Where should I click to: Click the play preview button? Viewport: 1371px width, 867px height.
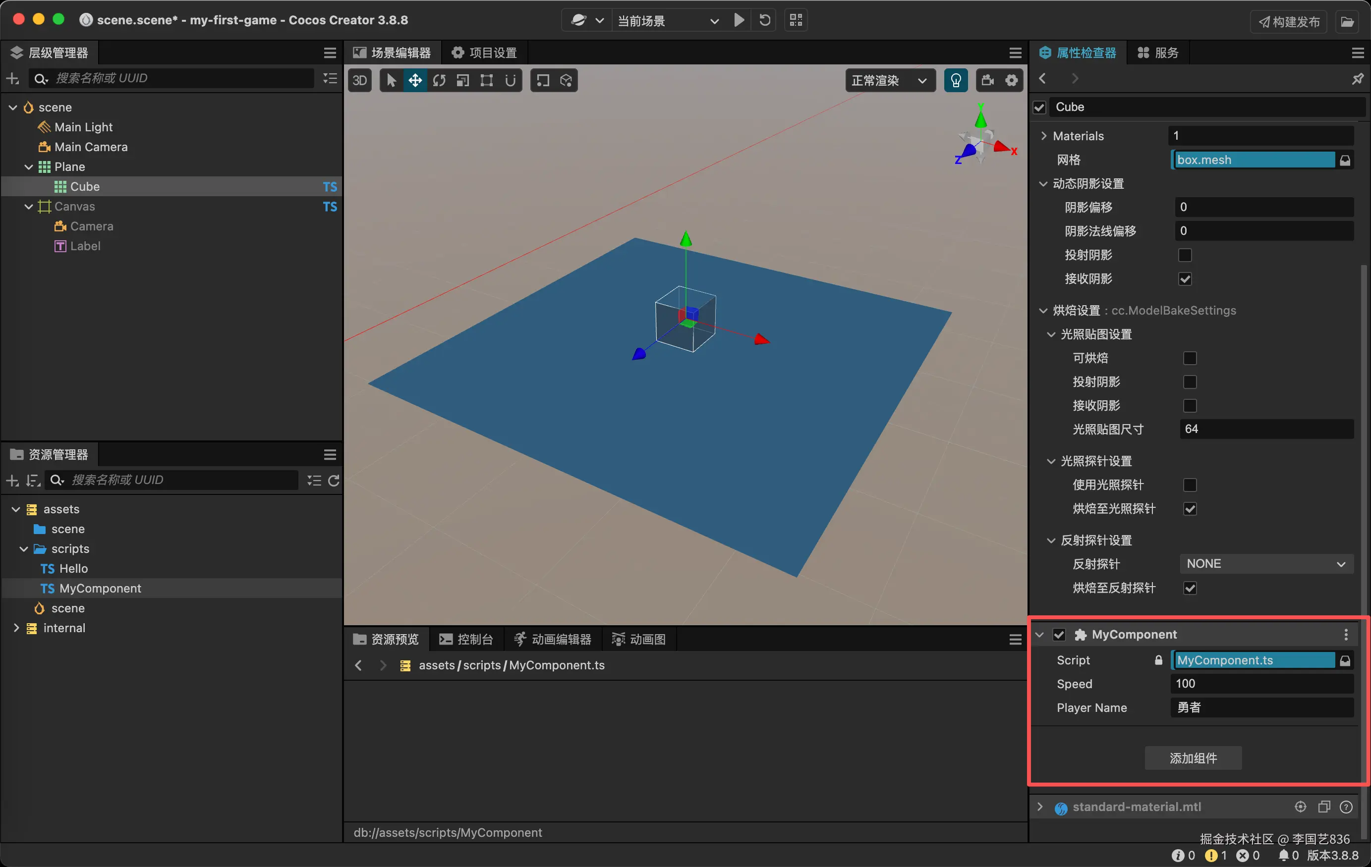739,20
